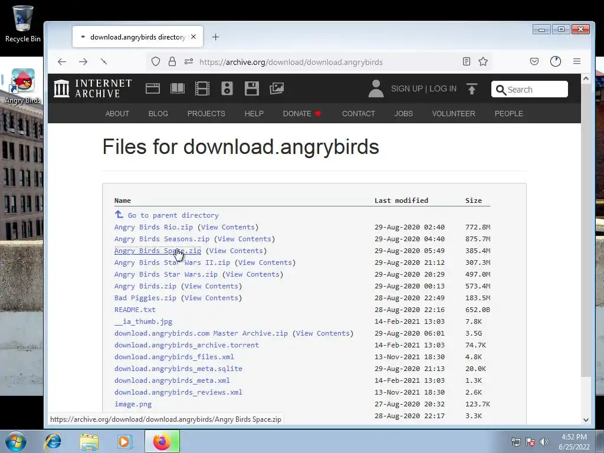Image resolution: width=604 pixels, height=453 pixels.
Task: Open the BLOG menu item
Action: pyautogui.click(x=158, y=114)
